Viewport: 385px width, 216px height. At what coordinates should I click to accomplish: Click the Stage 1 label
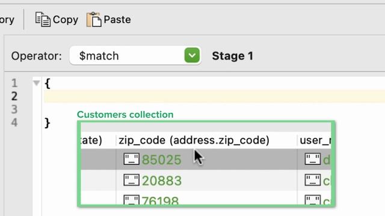(233, 56)
